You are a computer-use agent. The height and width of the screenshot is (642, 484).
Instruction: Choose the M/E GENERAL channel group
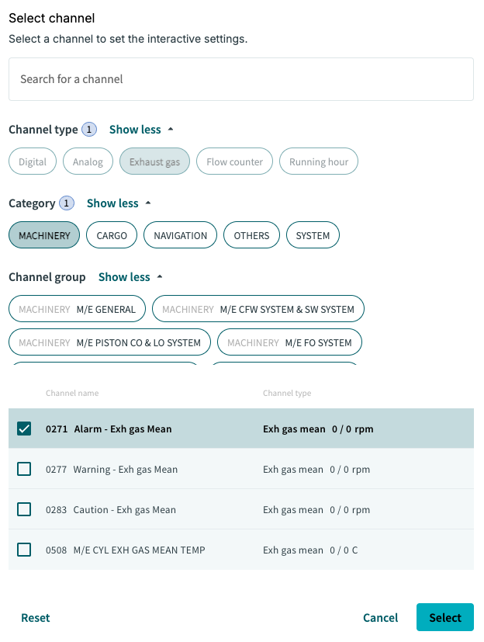click(x=77, y=309)
